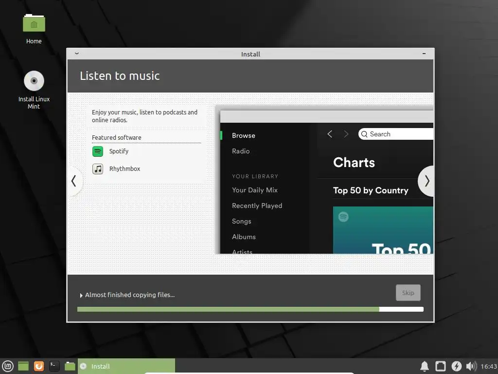
Task: Open the Terminal from the taskbar
Action: tap(54, 366)
